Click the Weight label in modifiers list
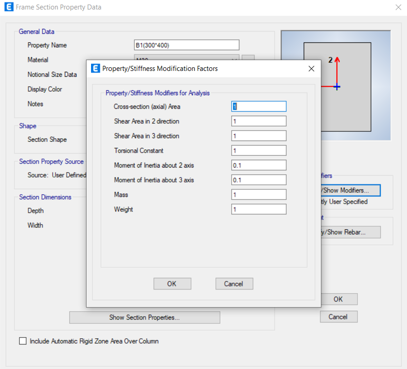This screenshot has width=407, height=369. [123, 209]
